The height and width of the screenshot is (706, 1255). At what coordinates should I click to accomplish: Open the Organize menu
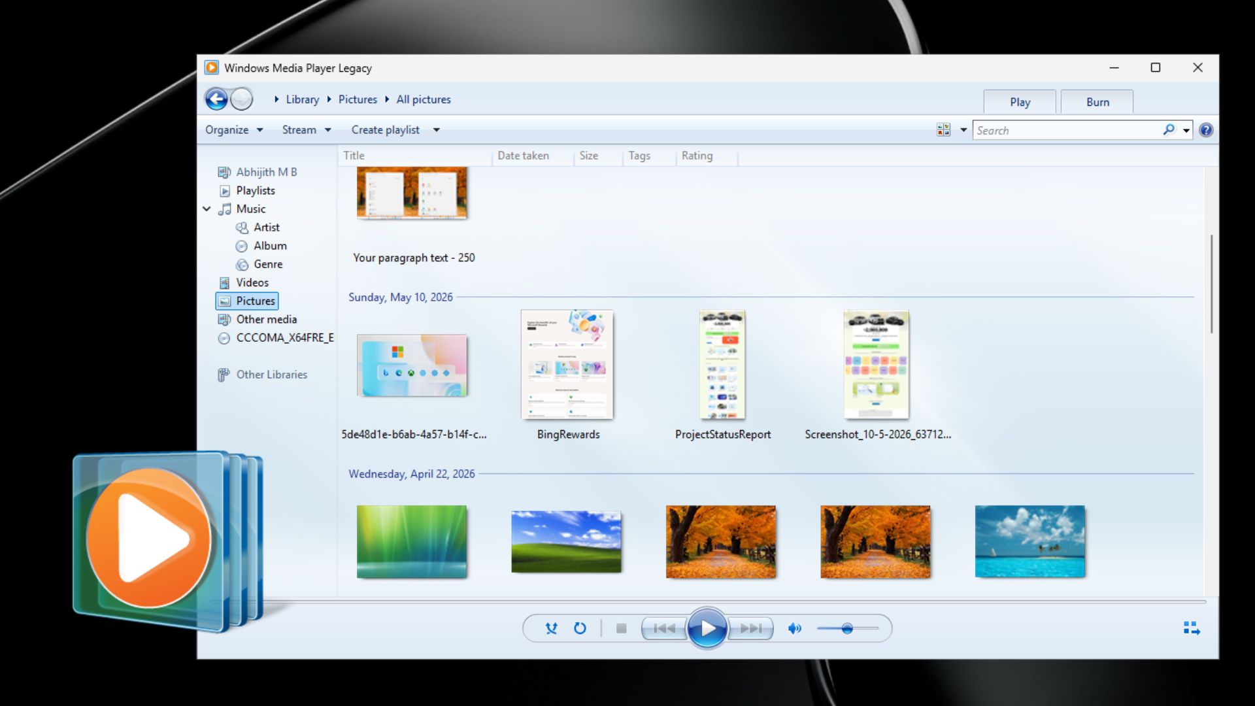coord(234,130)
